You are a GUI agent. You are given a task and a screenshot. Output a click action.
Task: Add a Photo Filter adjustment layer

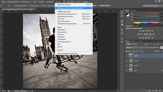pyautogui.click(x=147, y=34)
